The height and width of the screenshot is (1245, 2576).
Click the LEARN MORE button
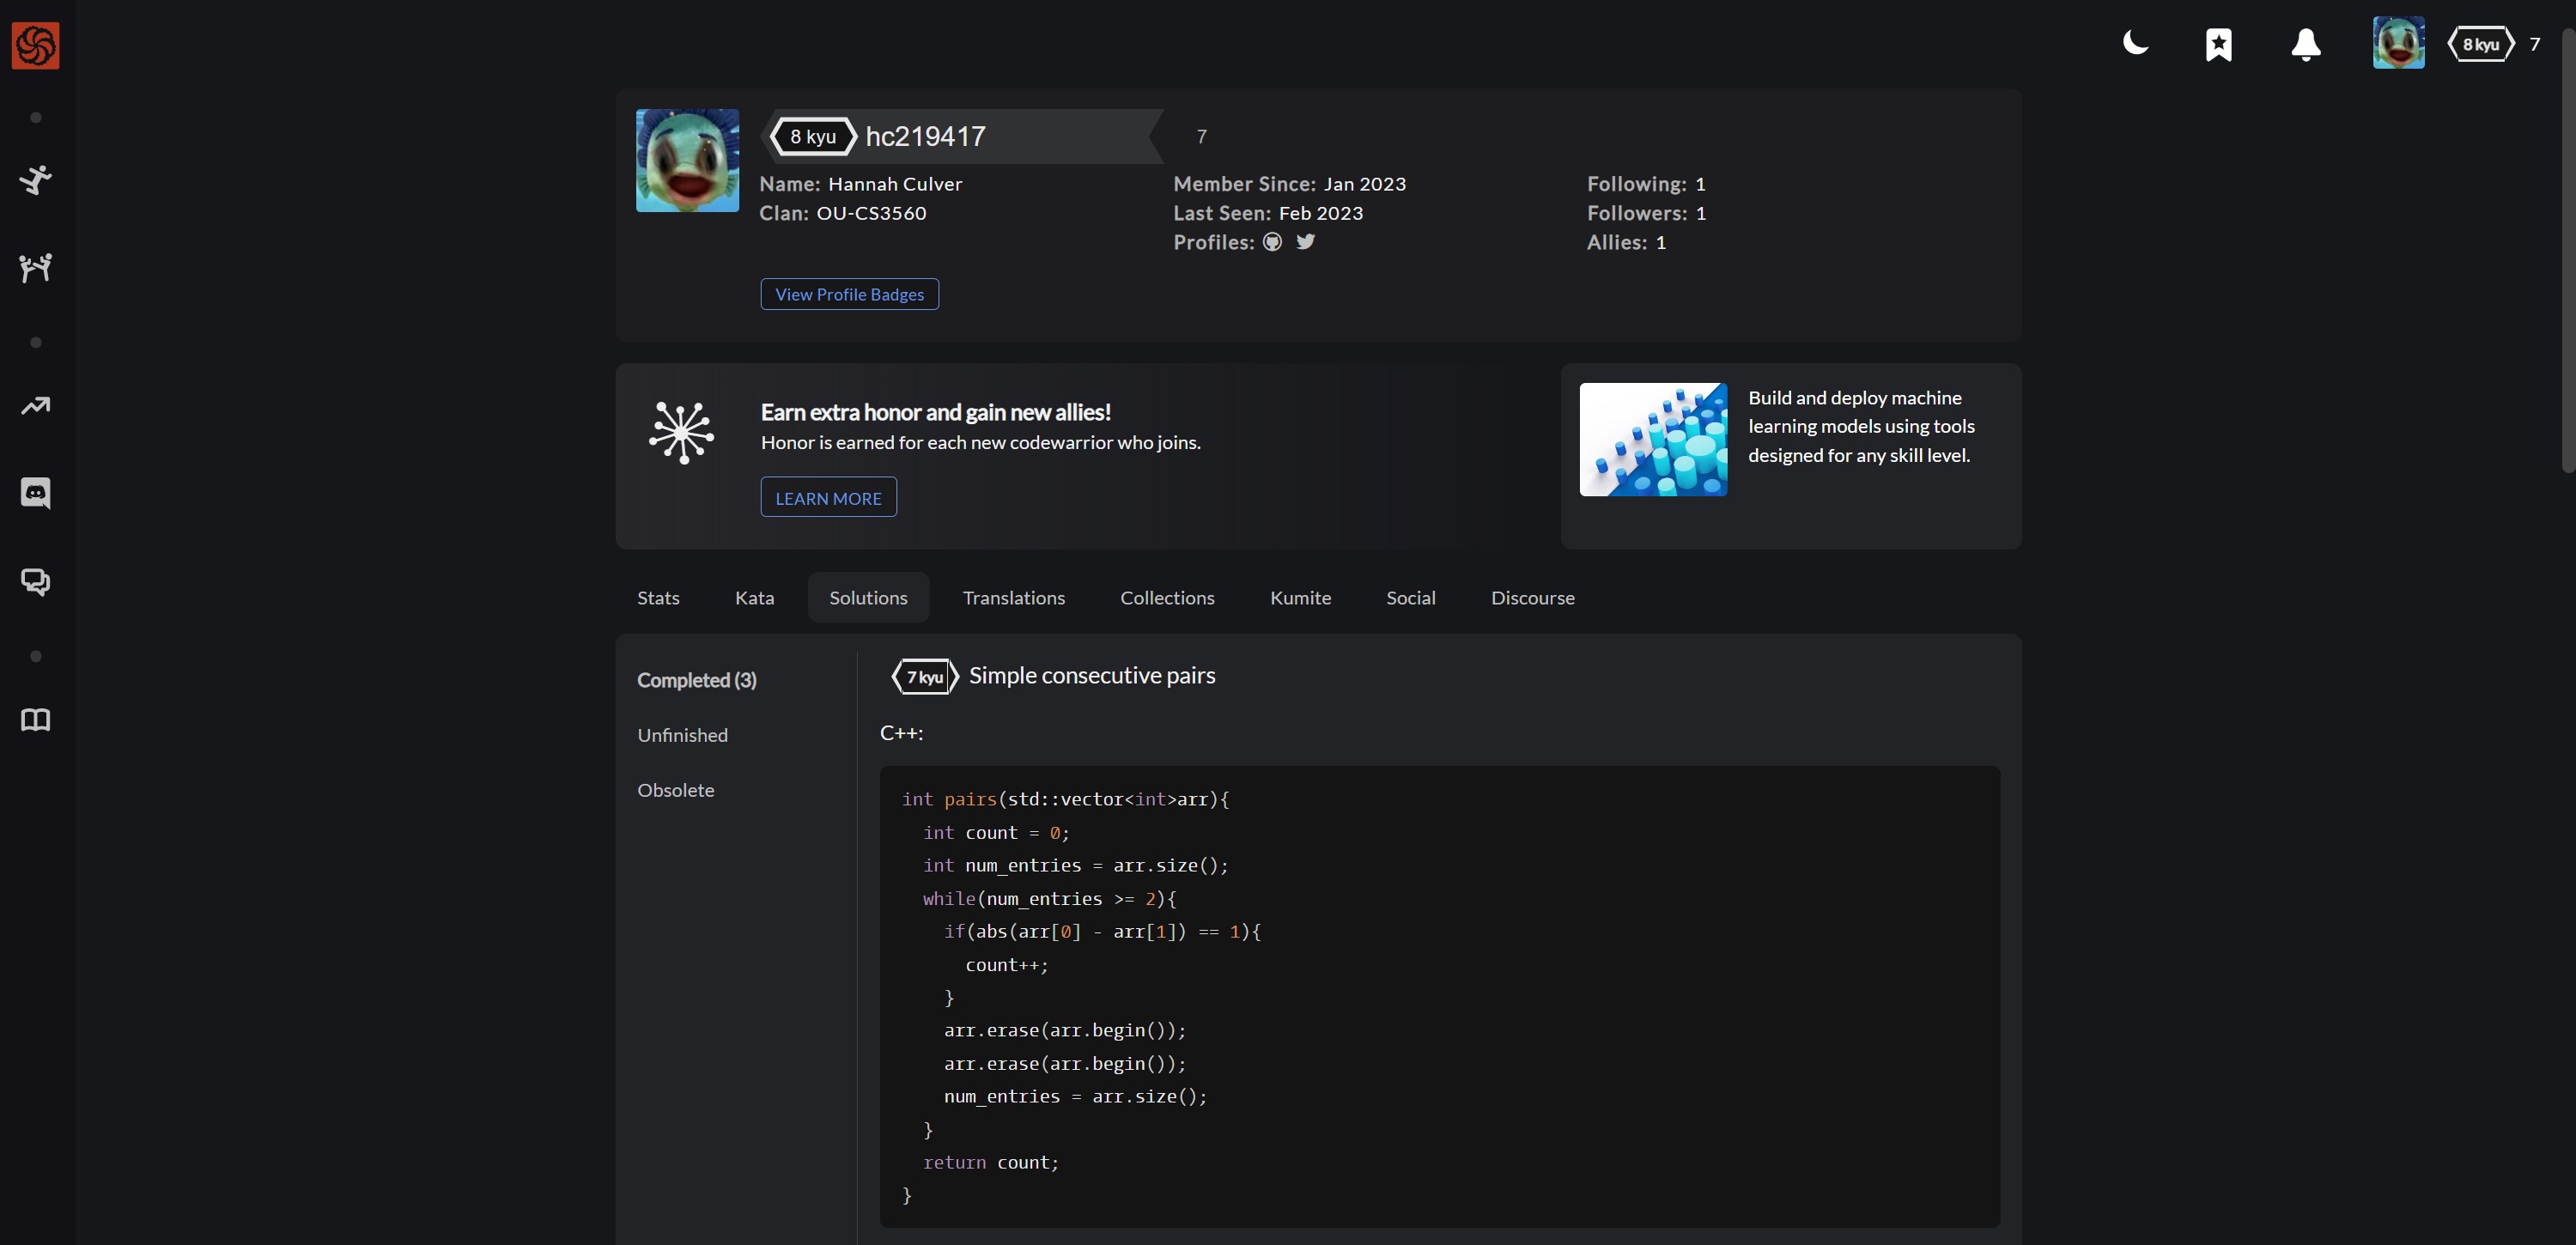828,498
